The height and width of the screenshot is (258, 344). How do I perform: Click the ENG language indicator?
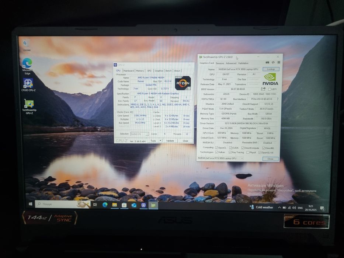click(300, 208)
